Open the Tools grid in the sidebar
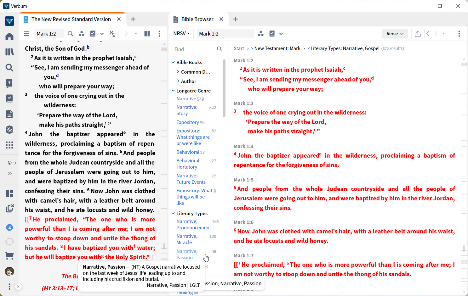 click(9, 145)
